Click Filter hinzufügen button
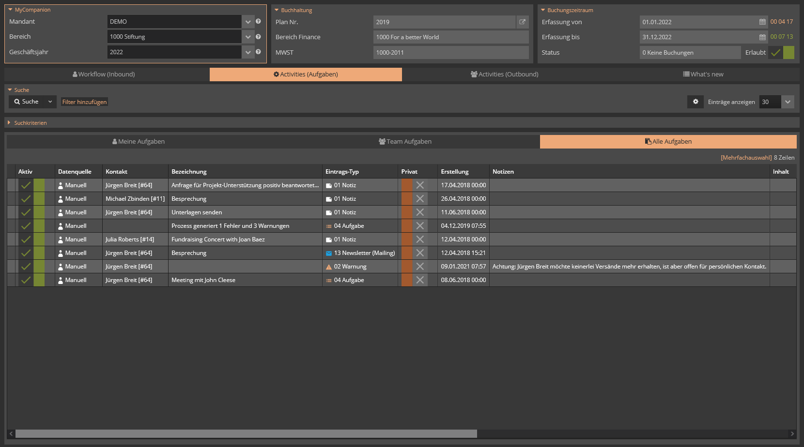 pyautogui.click(x=84, y=102)
